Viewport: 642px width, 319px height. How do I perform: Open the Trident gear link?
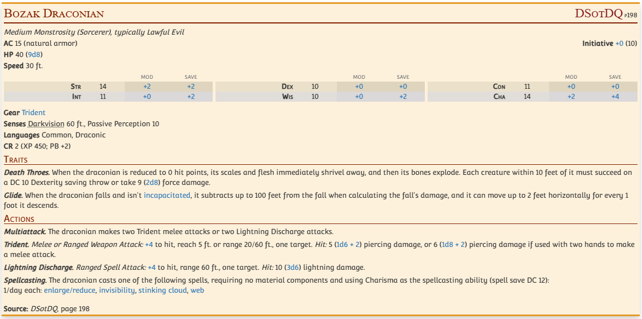(34, 113)
